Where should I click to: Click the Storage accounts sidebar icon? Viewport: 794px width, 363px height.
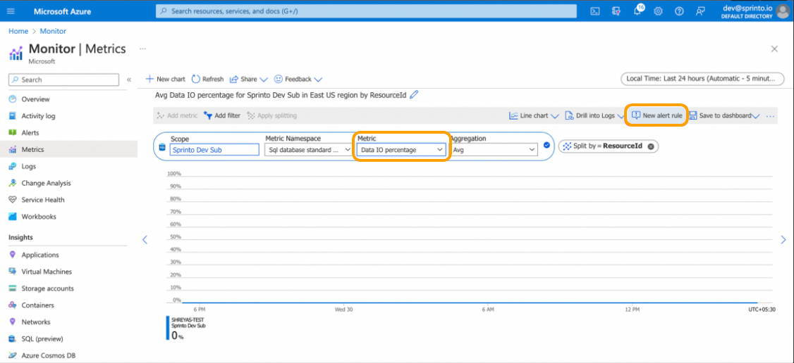[13, 289]
